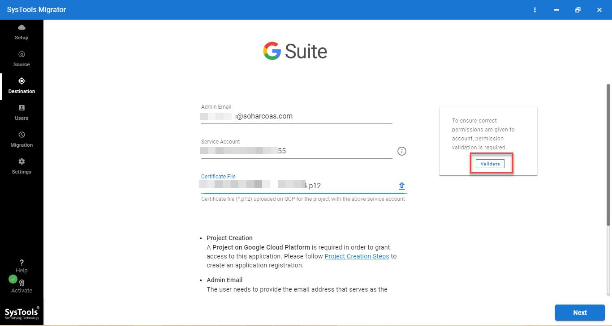Click the Activate license icon

click(x=22, y=283)
